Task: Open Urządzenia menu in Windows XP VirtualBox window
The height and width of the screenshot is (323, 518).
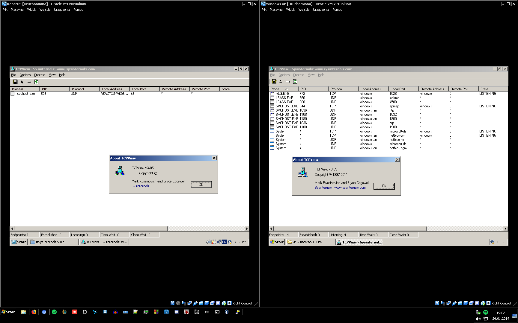Action: [321, 10]
